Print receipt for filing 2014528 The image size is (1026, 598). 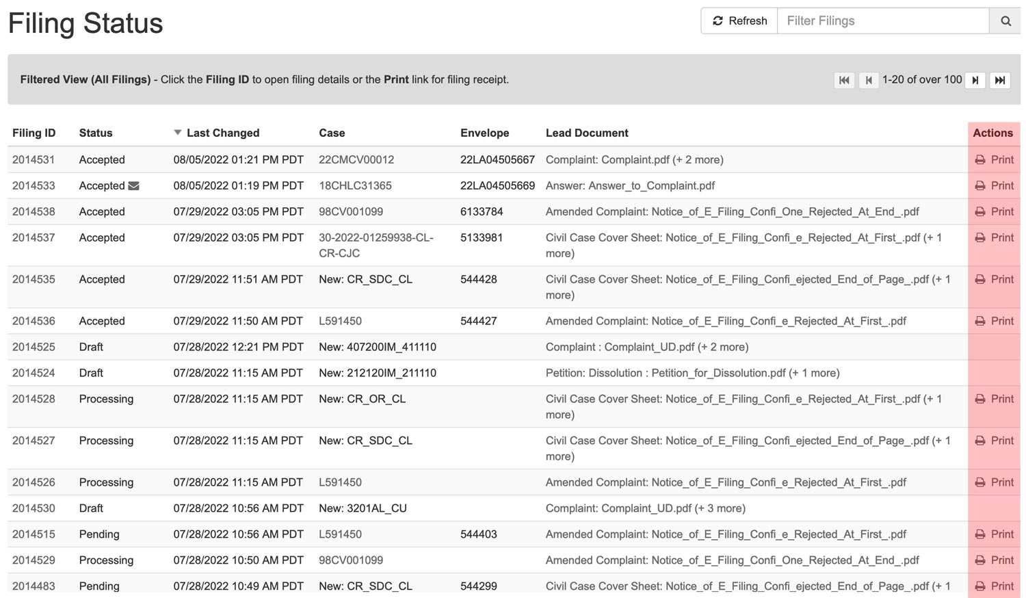click(x=994, y=399)
